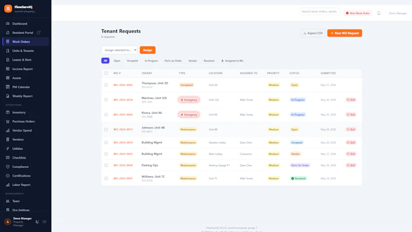Click the logout icon beside Demo Manager
This screenshot has width=412, height=232.
click(44, 222)
